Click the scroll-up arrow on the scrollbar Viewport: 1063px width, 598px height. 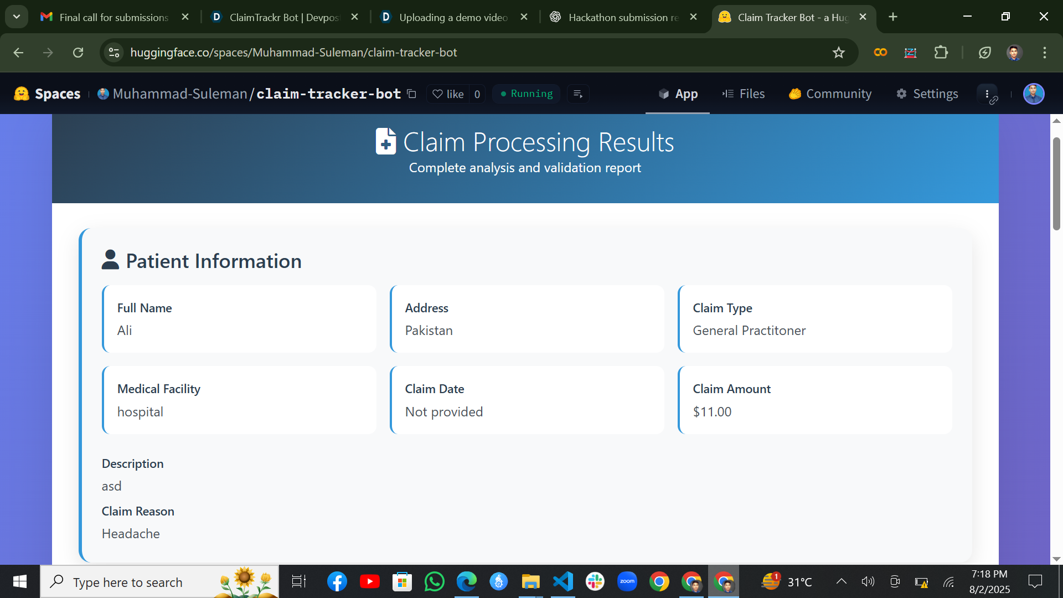point(1056,121)
